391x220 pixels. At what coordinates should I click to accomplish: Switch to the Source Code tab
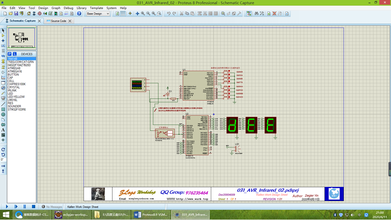click(58, 21)
